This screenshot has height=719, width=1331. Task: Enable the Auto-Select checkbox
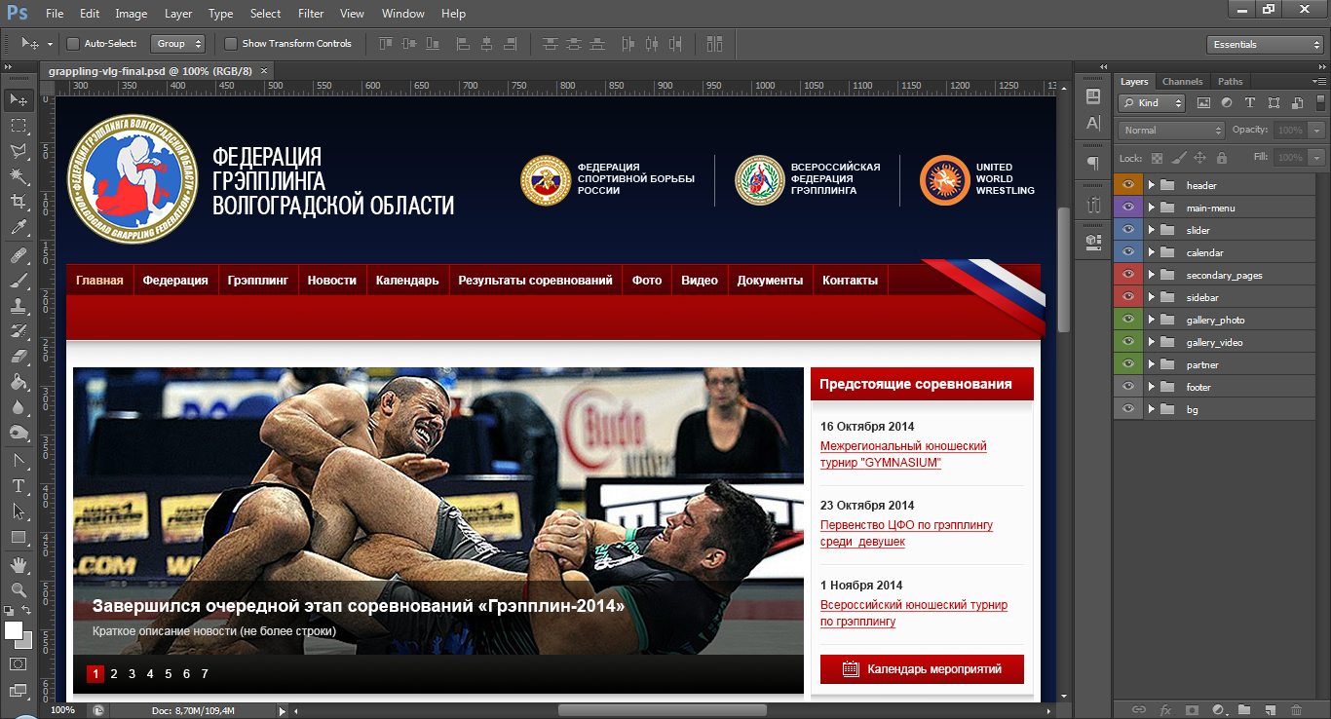coord(72,44)
